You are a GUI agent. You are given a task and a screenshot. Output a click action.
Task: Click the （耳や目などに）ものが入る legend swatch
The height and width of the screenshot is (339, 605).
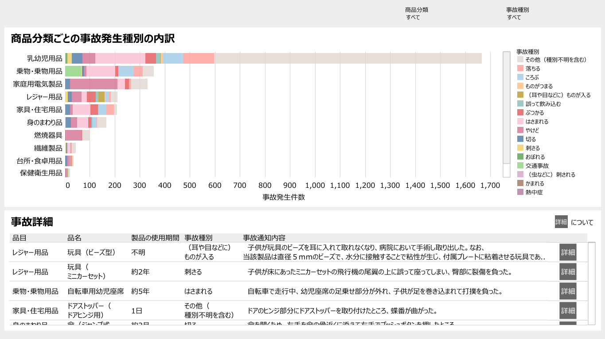(x=520, y=95)
